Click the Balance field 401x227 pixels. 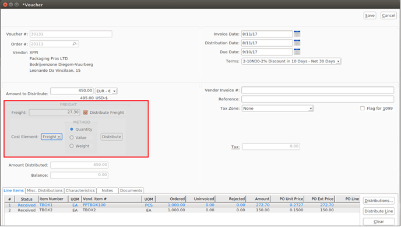pyautogui.click(x=79, y=175)
